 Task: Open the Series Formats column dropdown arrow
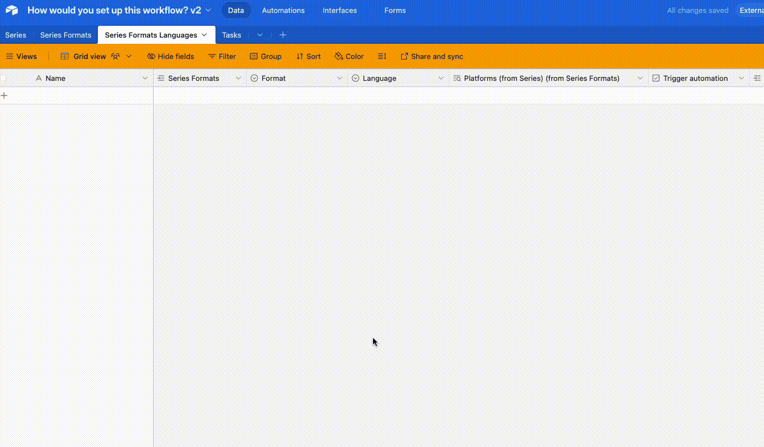tap(239, 78)
